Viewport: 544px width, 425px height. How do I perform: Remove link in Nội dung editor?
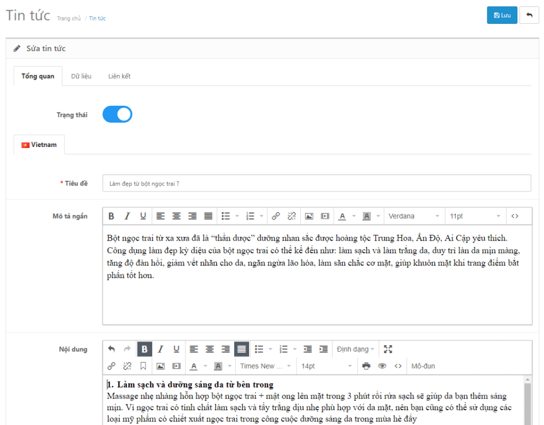pos(127,366)
